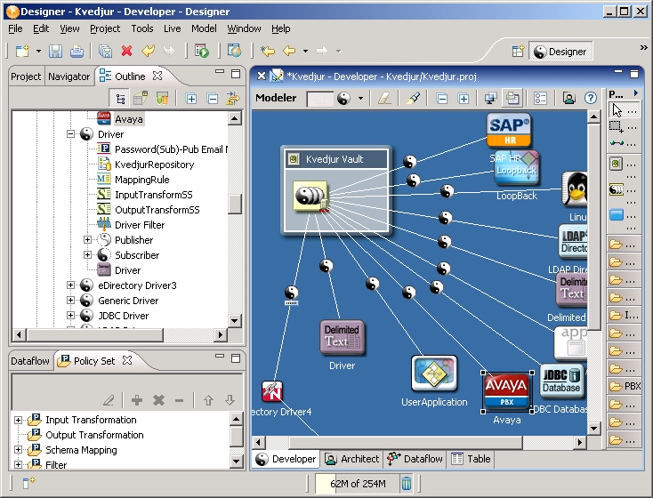Switch to the Project tab

pyautogui.click(x=26, y=76)
